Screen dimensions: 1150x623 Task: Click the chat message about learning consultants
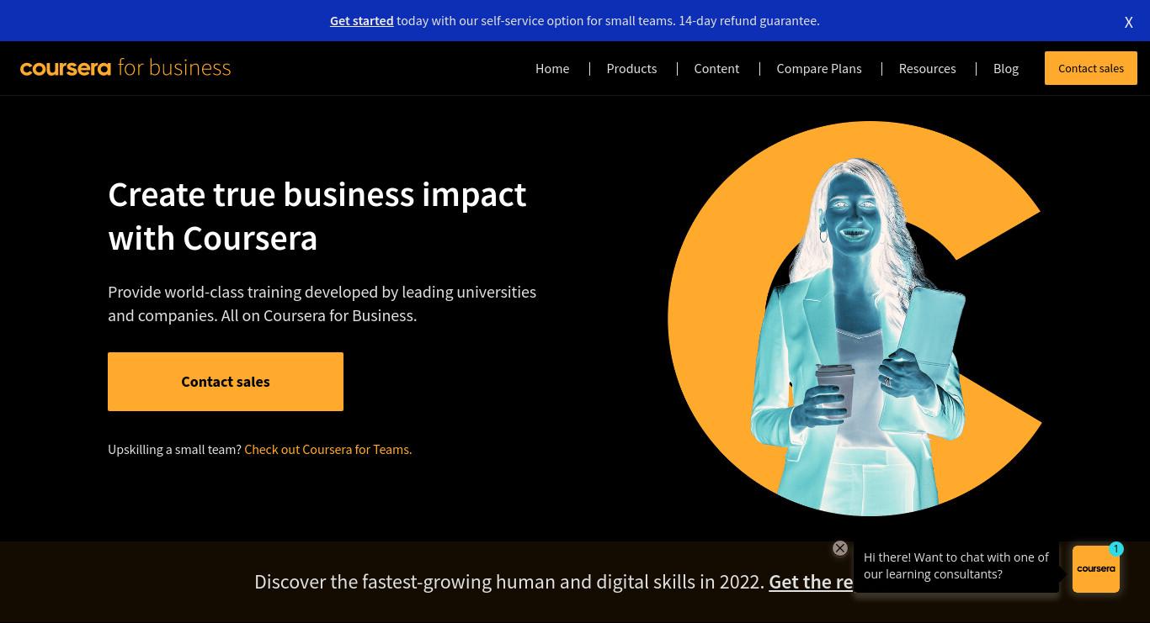[x=956, y=566]
